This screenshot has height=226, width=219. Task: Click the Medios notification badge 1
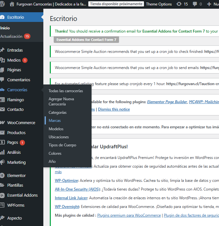pos(25,60)
